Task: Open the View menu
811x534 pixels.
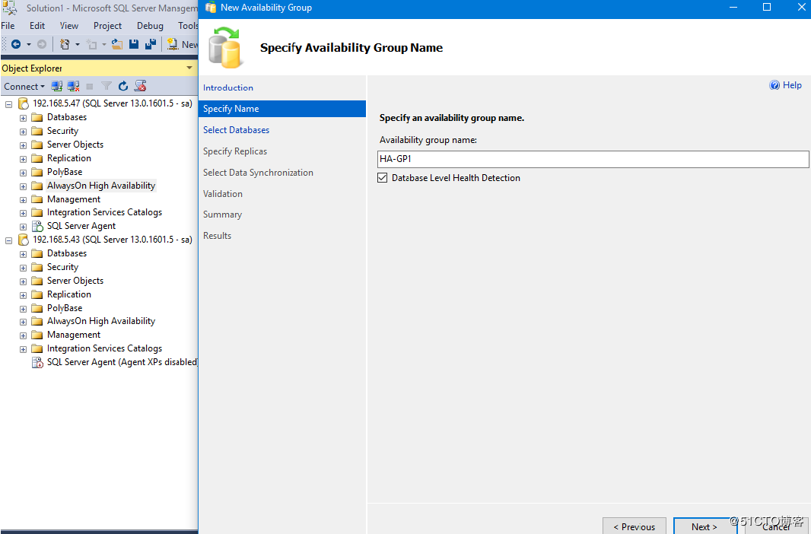Action: pyautogui.click(x=68, y=25)
